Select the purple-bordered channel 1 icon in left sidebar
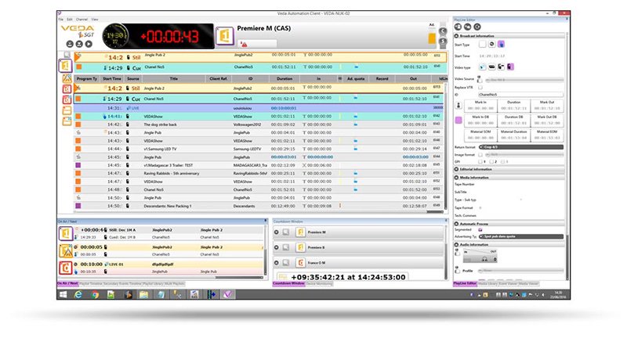627x342 pixels. click(65, 66)
